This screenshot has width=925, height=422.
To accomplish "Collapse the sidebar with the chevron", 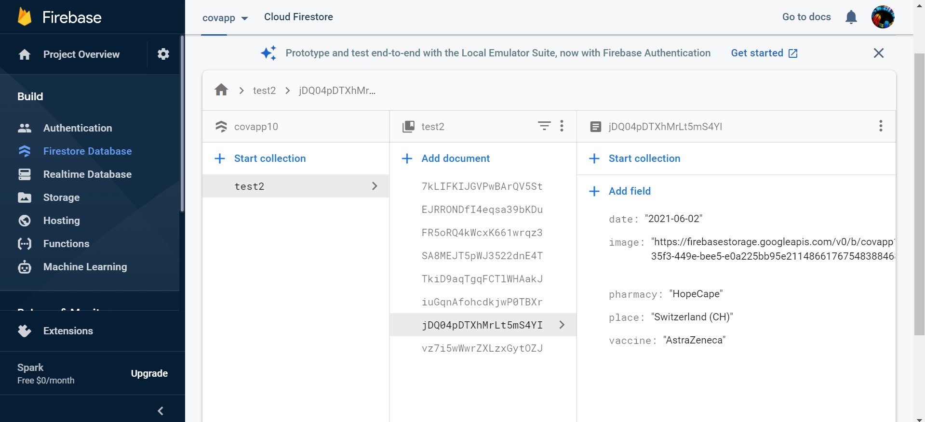I will (161, 411).
